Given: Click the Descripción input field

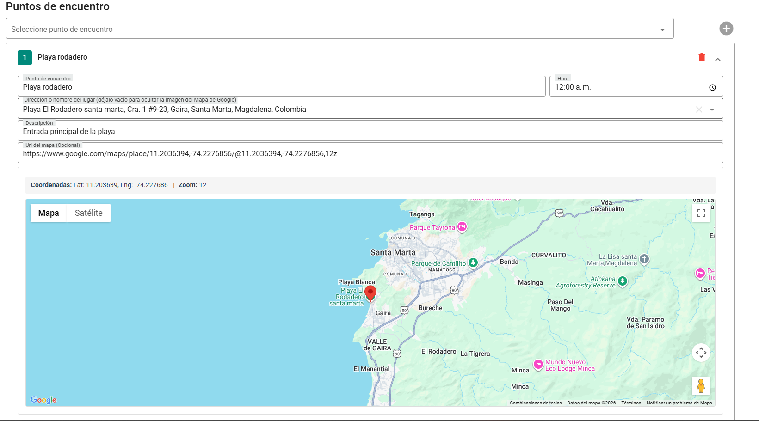Looking at the screenshot, I should point(370,132).
